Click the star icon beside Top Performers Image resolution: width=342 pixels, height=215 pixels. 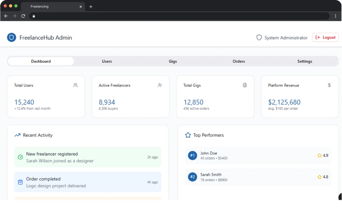tap(188, 135)
